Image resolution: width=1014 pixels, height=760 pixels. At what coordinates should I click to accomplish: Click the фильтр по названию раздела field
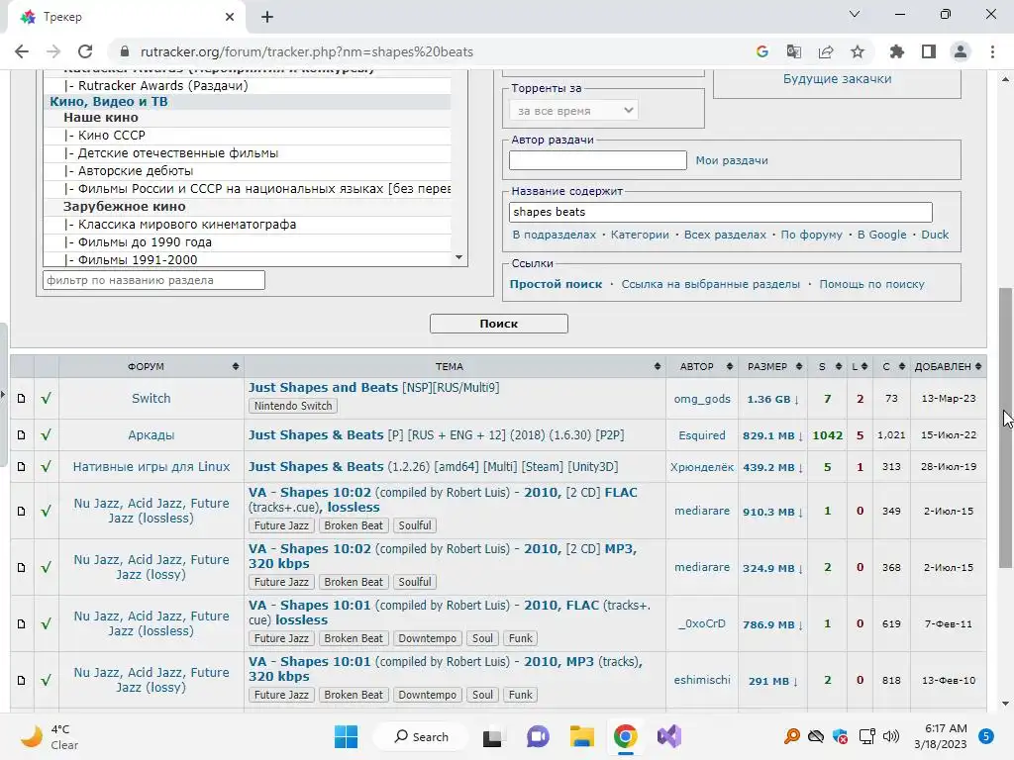[x=153, y=280]
